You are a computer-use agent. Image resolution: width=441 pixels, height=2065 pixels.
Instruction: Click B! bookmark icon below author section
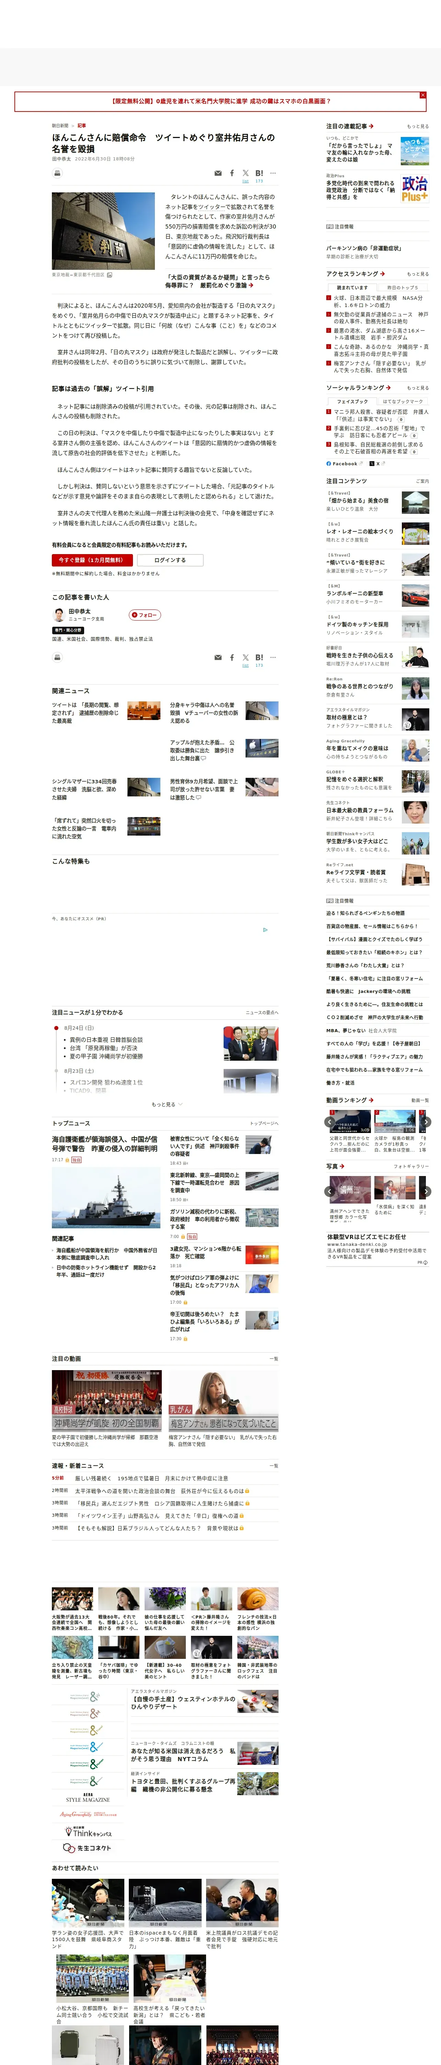click(x=259, y=657)
